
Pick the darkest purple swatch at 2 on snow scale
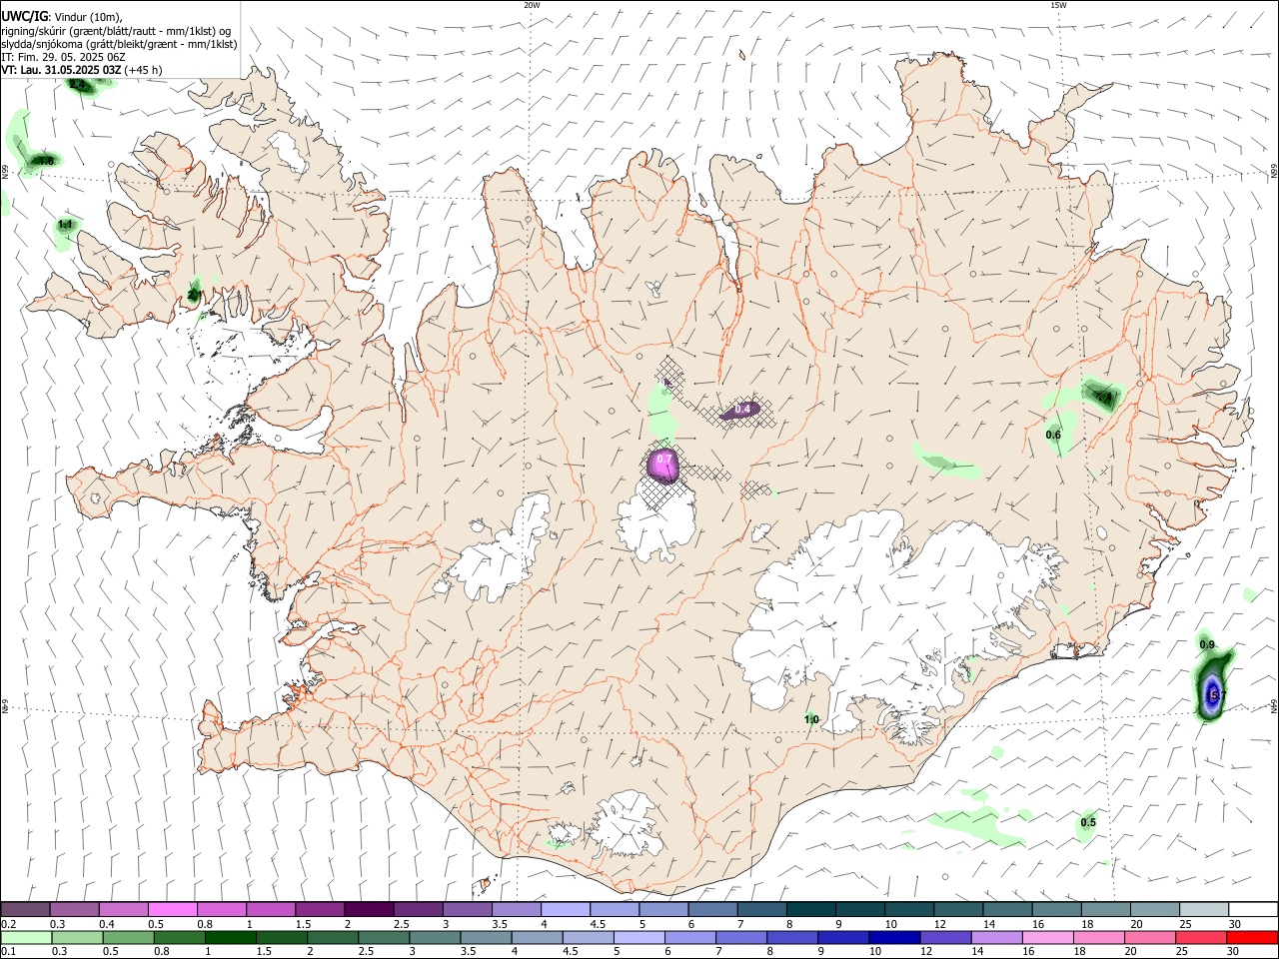369,909
